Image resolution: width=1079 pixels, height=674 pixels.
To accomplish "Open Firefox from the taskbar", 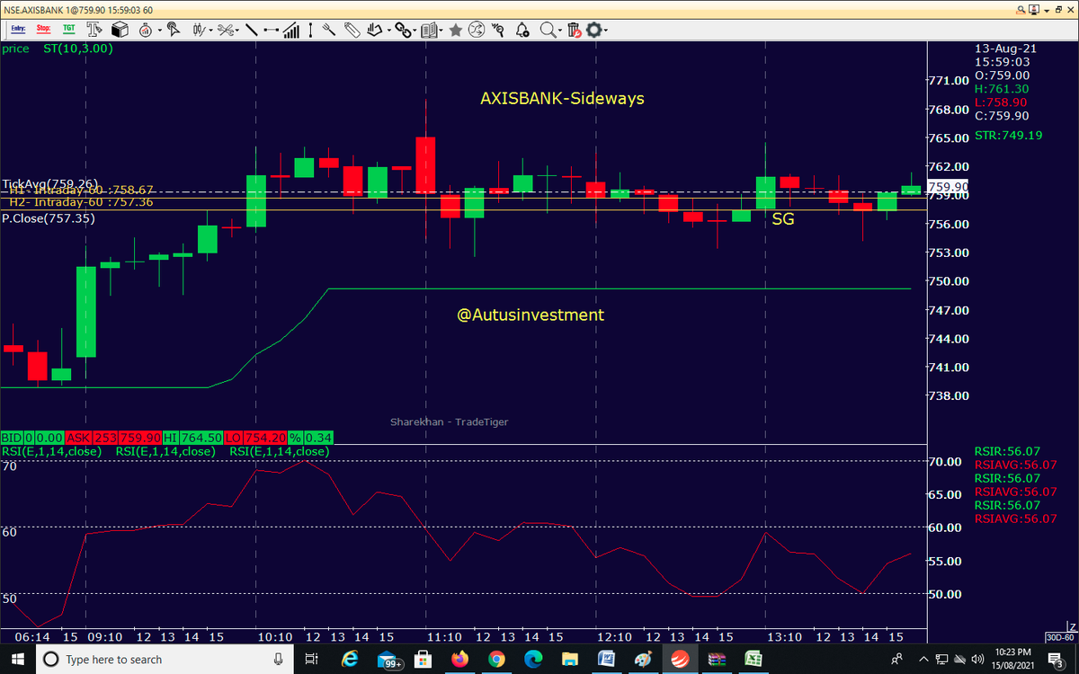I will pyautogui.click(x=459, y=659).
